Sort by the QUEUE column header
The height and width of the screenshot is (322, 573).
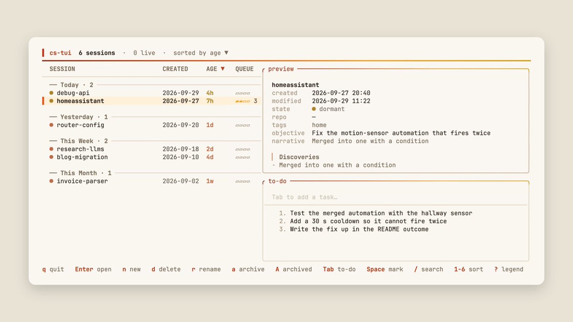pyautogui.click(x=244, y=69)
